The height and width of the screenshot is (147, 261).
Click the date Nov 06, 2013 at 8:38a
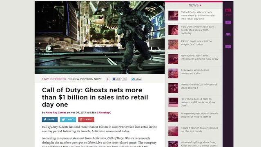(83, 113)
